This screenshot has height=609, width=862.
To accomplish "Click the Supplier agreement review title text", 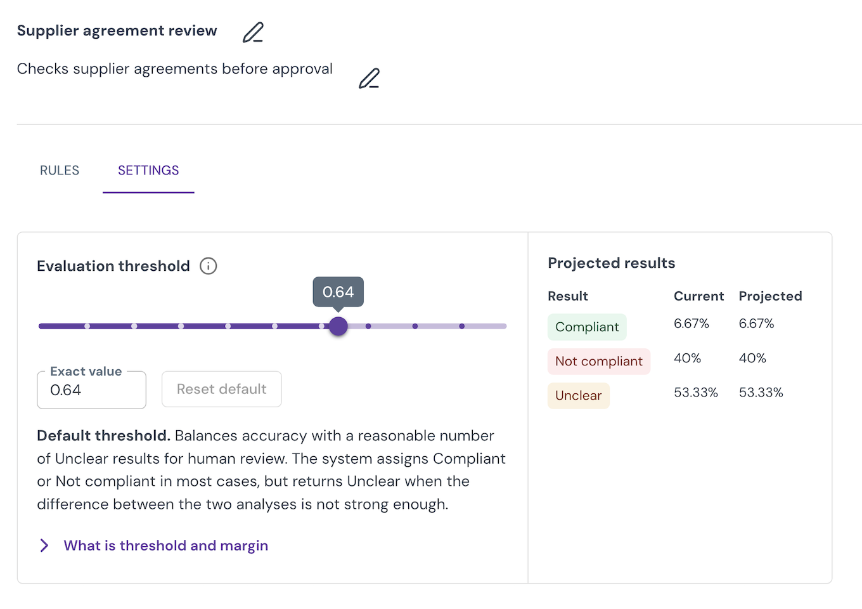I will (x=117, y=30).
